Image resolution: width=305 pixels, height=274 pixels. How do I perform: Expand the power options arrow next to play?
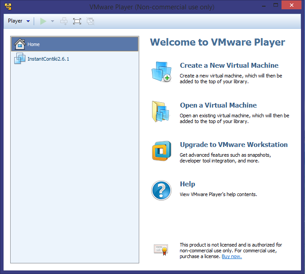pos(52,21)
